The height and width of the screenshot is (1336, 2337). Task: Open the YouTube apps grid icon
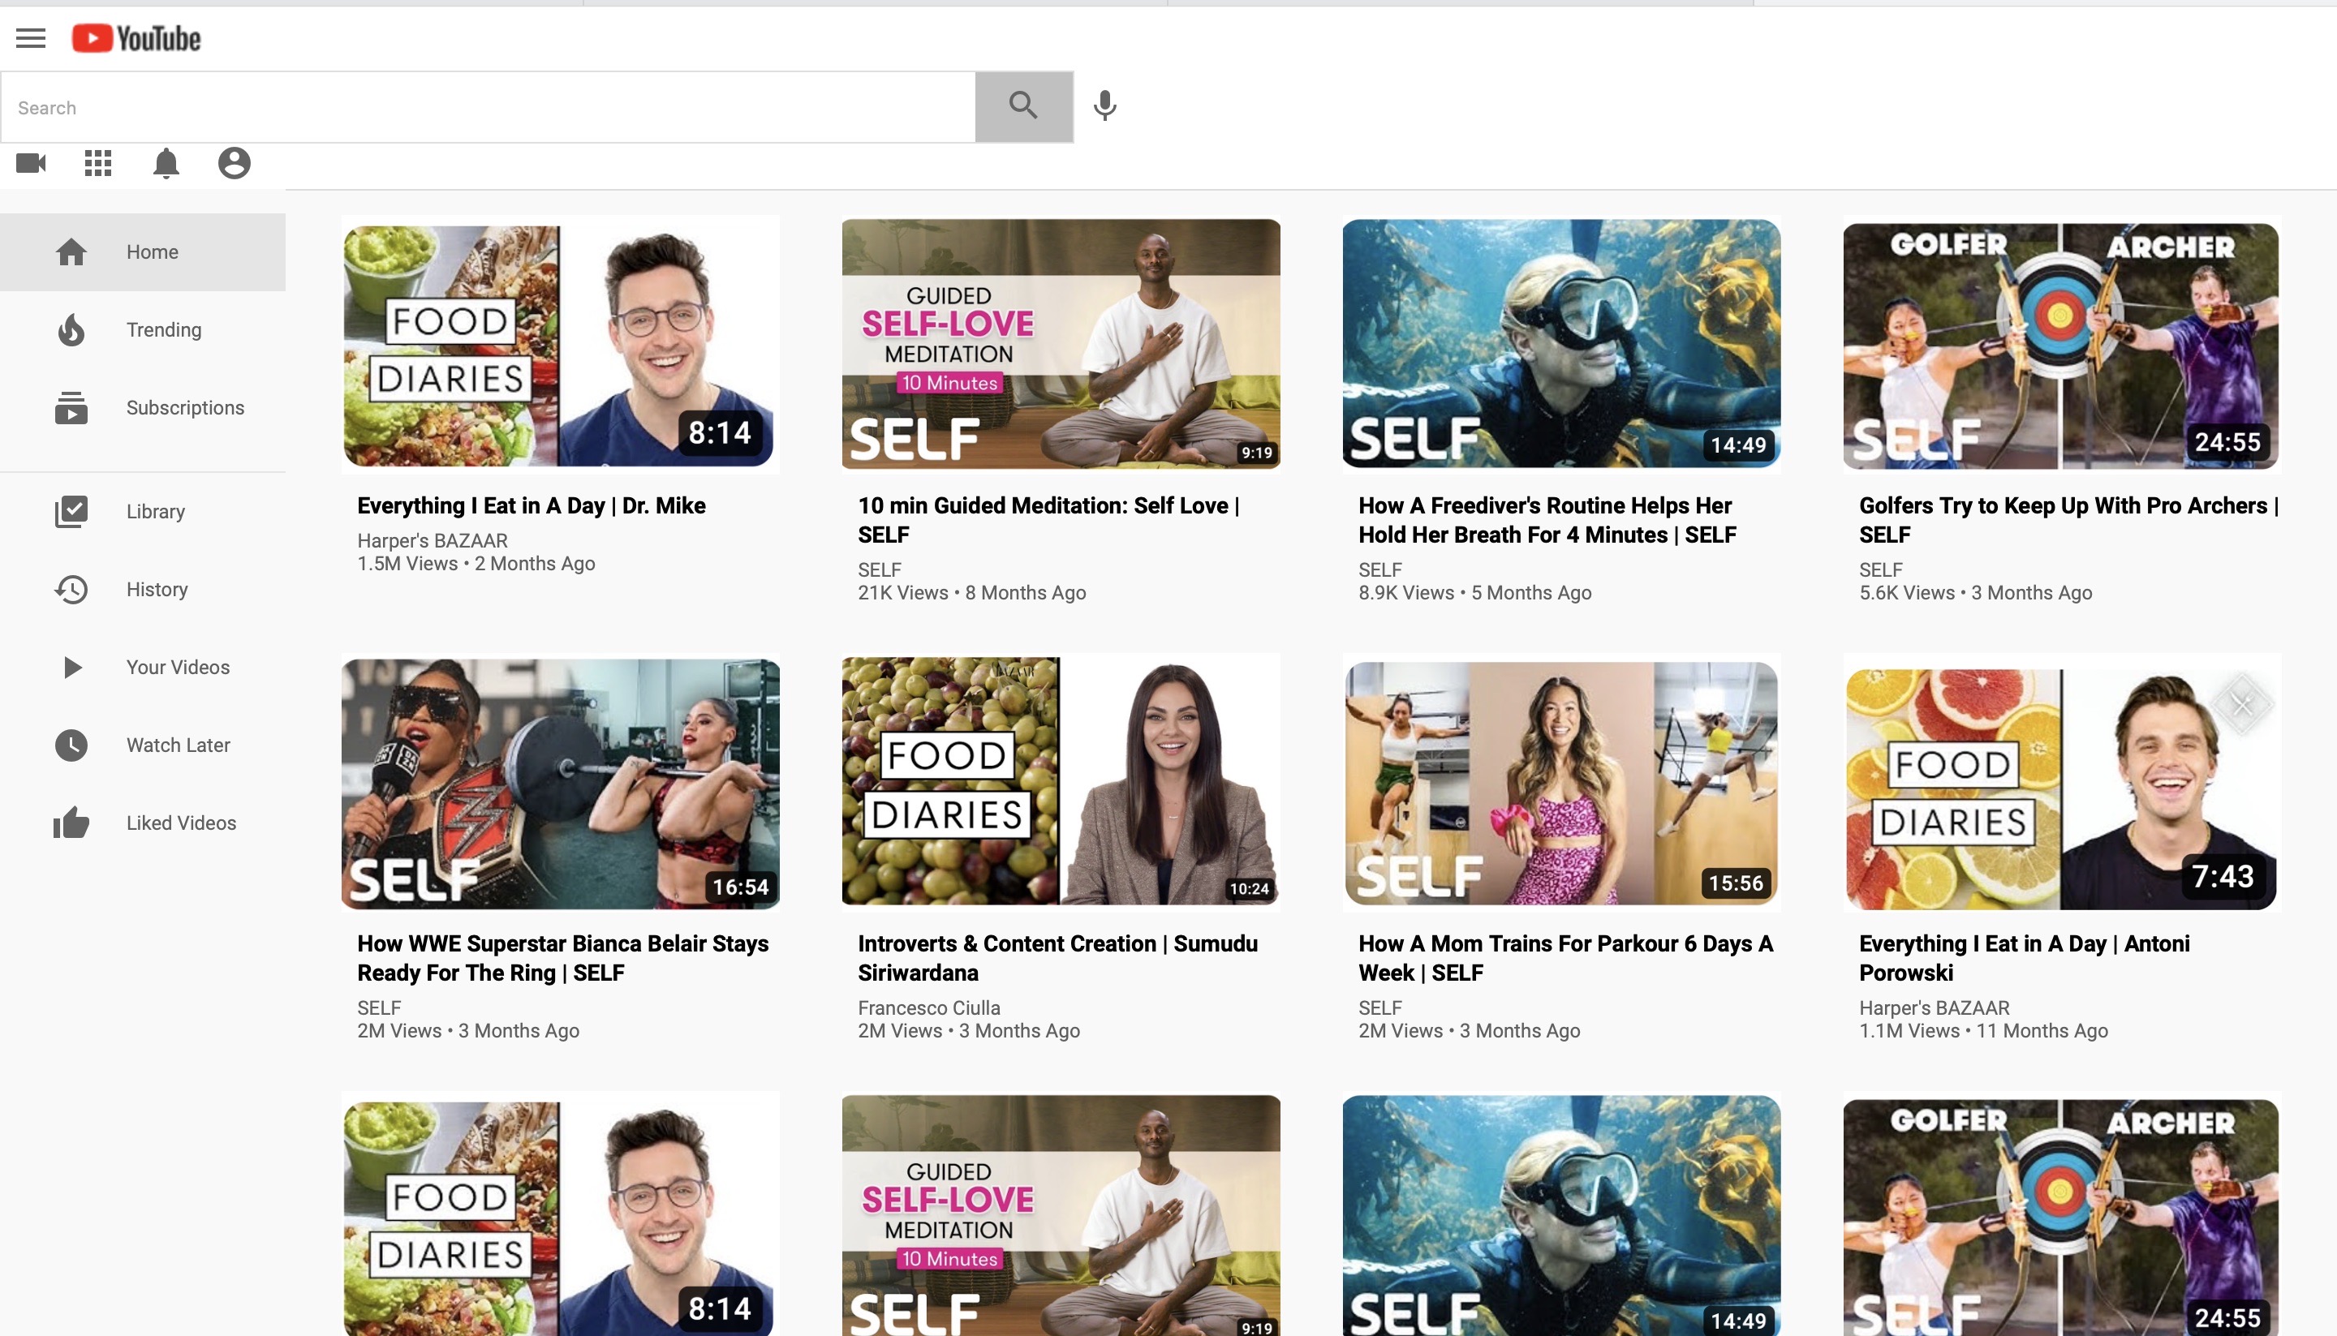(97, 163)
